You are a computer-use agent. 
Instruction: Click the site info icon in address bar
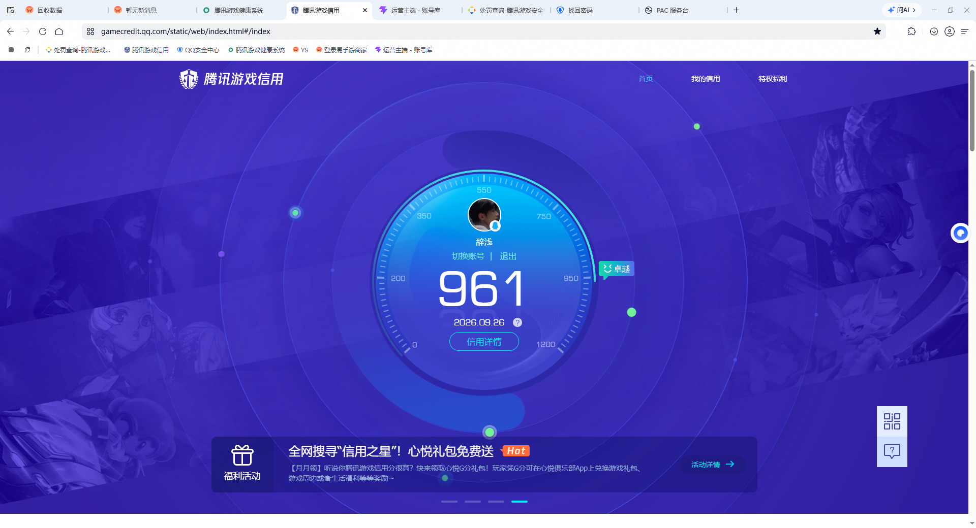tap(90, 31)
